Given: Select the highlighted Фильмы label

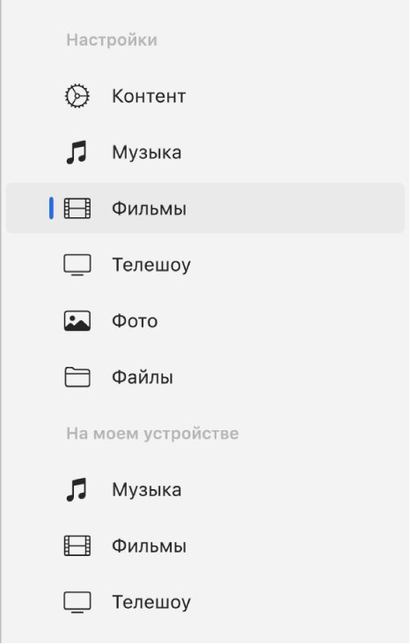Looking at the screenshot, I should pos(149,209).
